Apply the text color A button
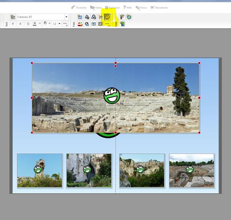The image size is (231, 220). coord(35,24)
